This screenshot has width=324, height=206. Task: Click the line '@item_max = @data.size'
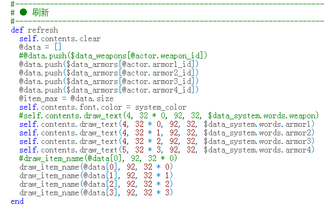[x=67, y=98]
